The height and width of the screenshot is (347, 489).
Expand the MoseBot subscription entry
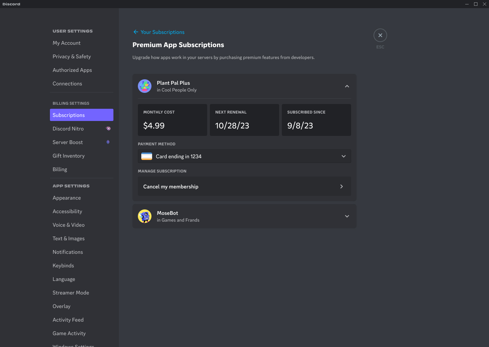click(347, 216)
